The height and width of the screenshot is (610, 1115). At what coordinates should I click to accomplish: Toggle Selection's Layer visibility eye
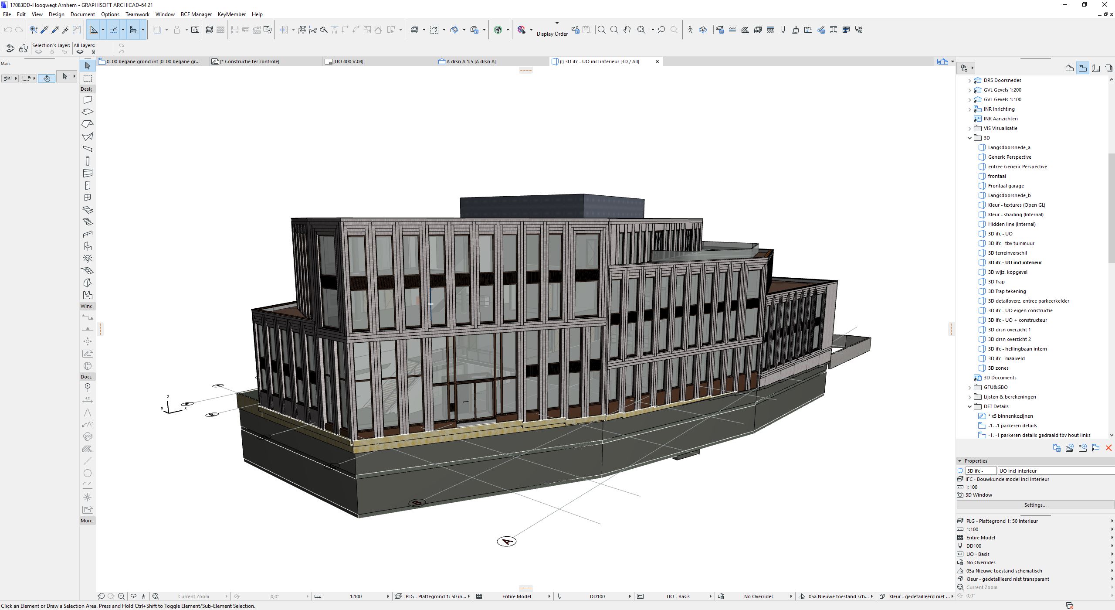tap(39, 52)
